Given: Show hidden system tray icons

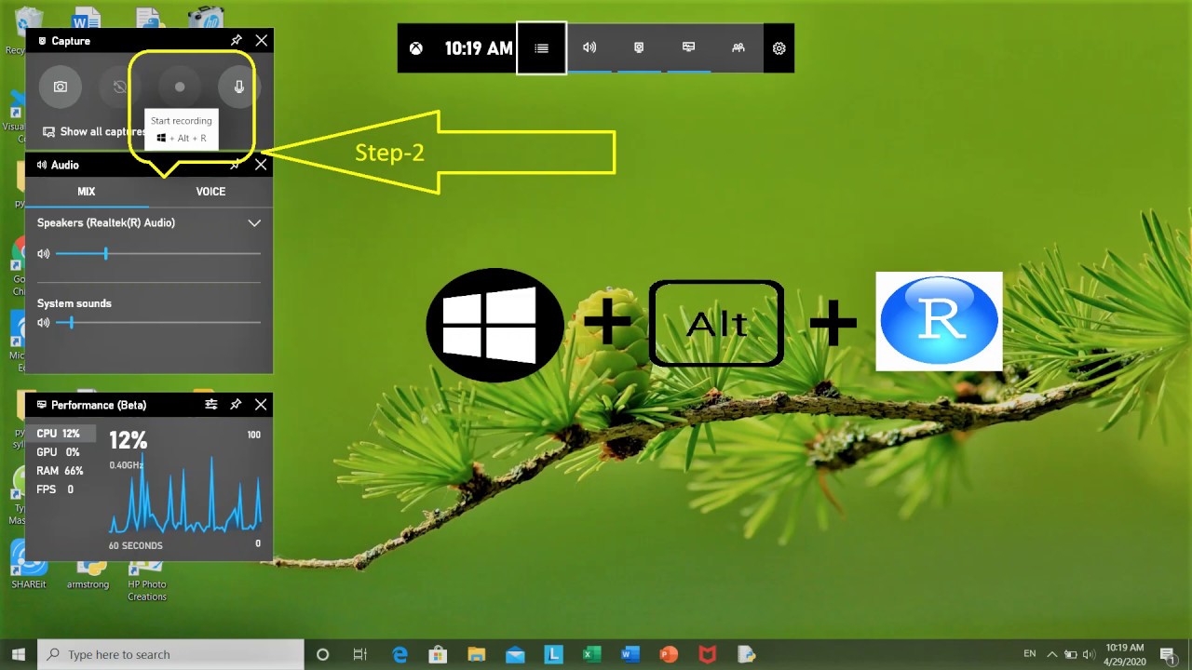Looking at the screenshot, I should pyautogui.click(x=1052, y=654).
